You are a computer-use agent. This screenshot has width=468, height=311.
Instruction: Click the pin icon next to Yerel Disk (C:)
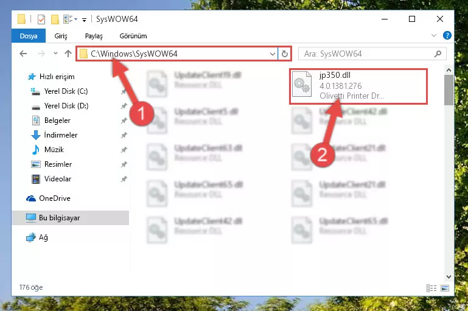(124, 92)
